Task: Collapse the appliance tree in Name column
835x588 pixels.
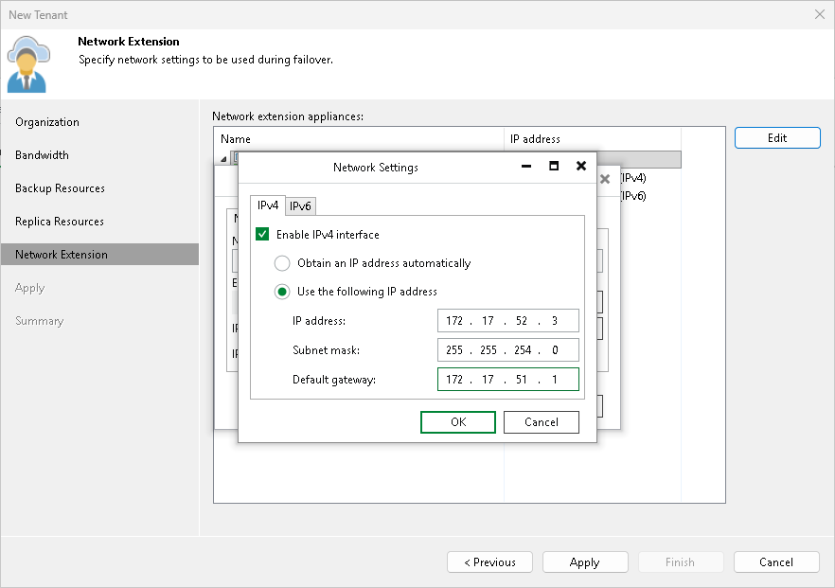Action: pyautogui.click(x=221, y=158)
